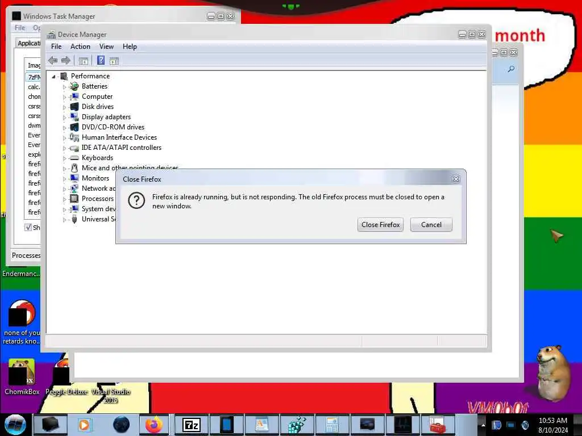The image size is (582, 436).
Task: Expand the IDE ATA/ATAPI controllers node
Action: pyautogui.click(x=64, y=148)
